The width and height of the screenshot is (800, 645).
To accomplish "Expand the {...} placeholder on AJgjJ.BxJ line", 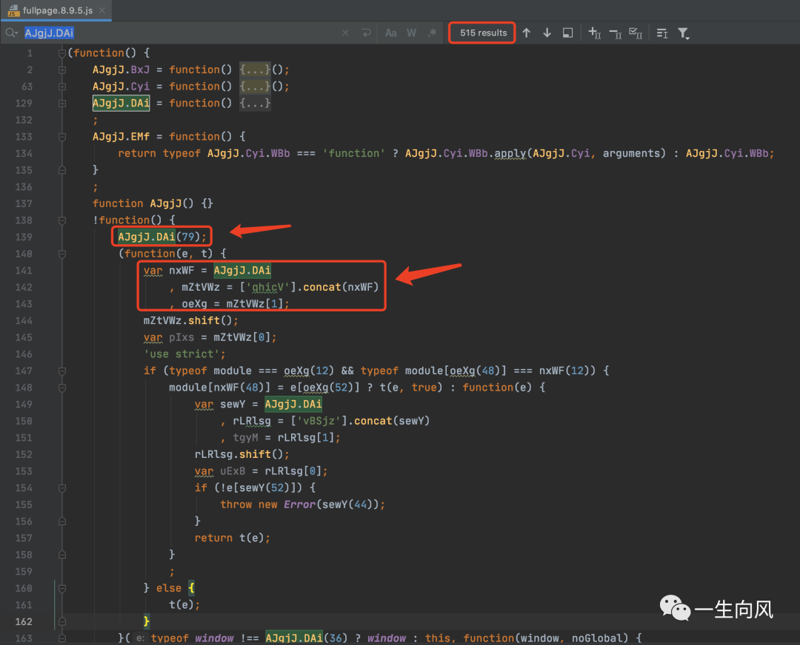I will click(x=255, y=70).
